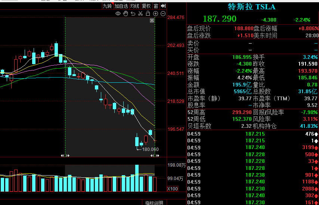Image resolution: width=319 pixels, height=205 pixels.
Task: Click the 机构持仓 value 41.83%
Action: point(309,126)
